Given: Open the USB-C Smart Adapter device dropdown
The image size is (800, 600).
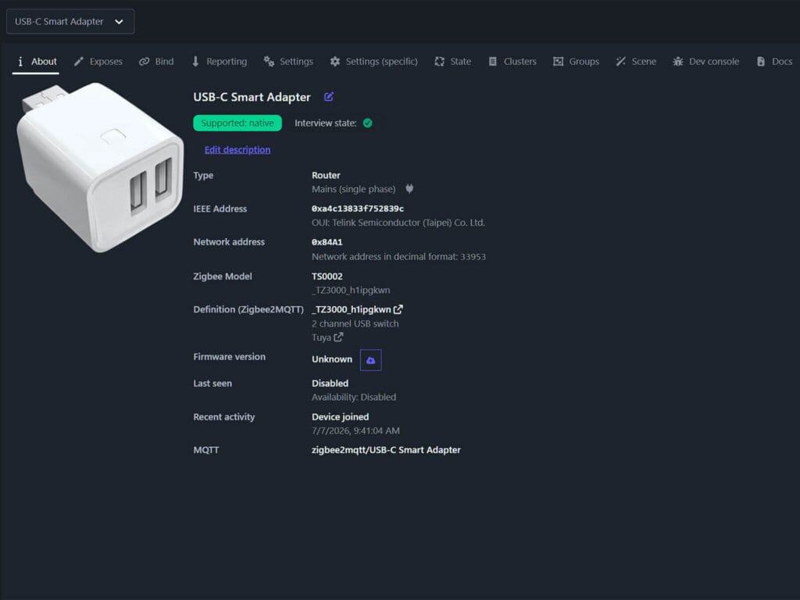Looking at the screenshot, I should click(x=70, y=21).
